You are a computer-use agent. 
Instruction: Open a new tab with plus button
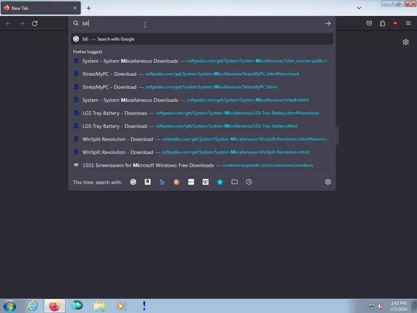pyautogui.click(x=89, y=8)
